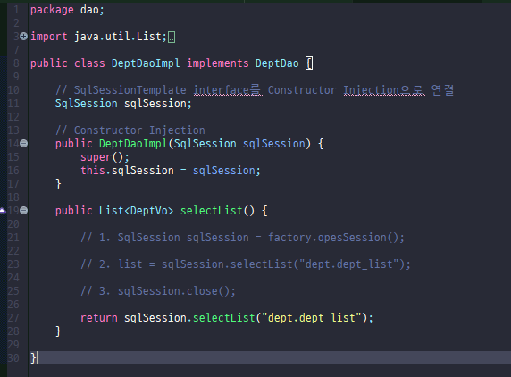Click the 'return' keyword on line 27
This screenshot has width=511, height=377.
[99, 318]
